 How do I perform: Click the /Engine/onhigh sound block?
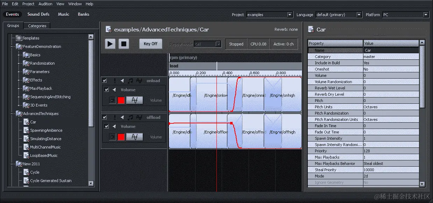pyautogui.click(x=283, y=94)
